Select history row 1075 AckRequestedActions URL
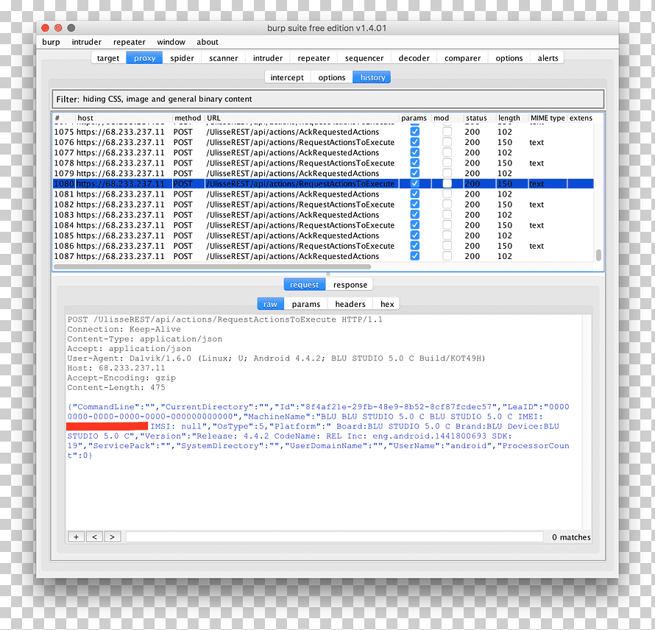 292,132
